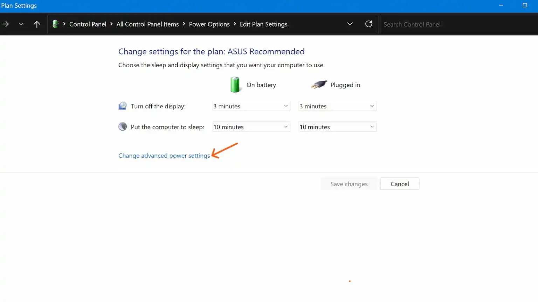Go up one level with the up arrow
538x302 pixels.
tap(37, 24)
